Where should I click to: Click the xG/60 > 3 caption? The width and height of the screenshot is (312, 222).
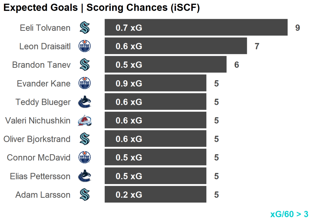point(289,214)
